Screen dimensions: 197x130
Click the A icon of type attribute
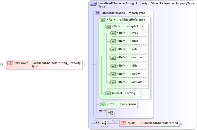coord(113,33)
